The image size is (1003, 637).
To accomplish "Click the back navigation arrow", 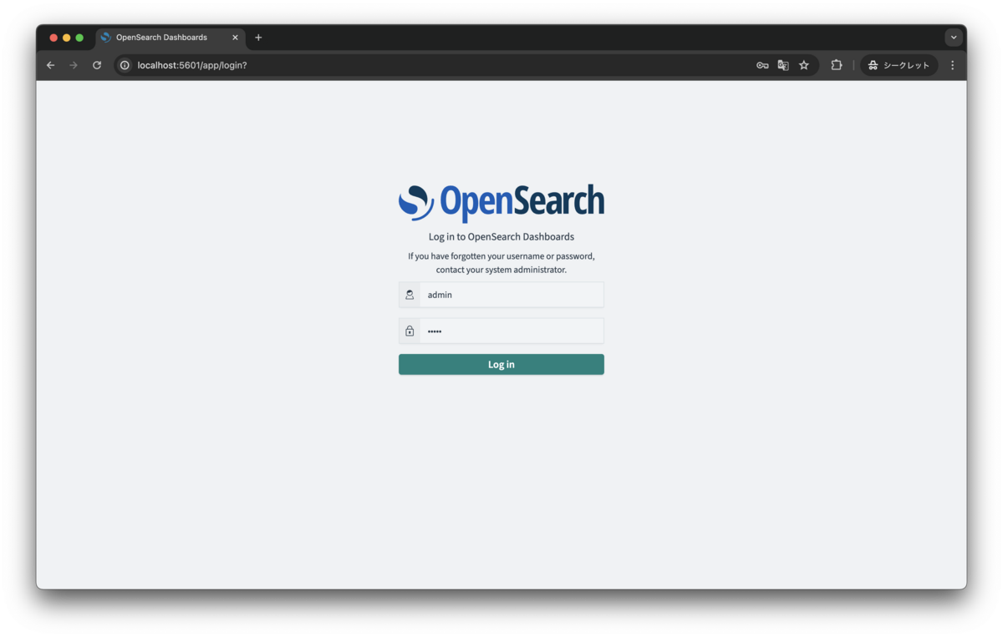I will coord(50,64).
